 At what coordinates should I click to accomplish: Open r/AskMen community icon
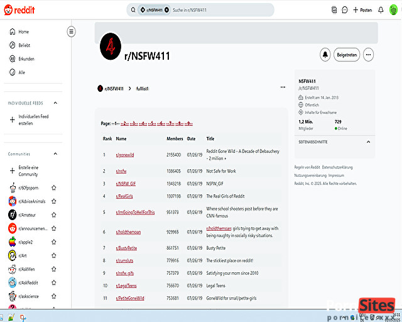click(13, 269)
